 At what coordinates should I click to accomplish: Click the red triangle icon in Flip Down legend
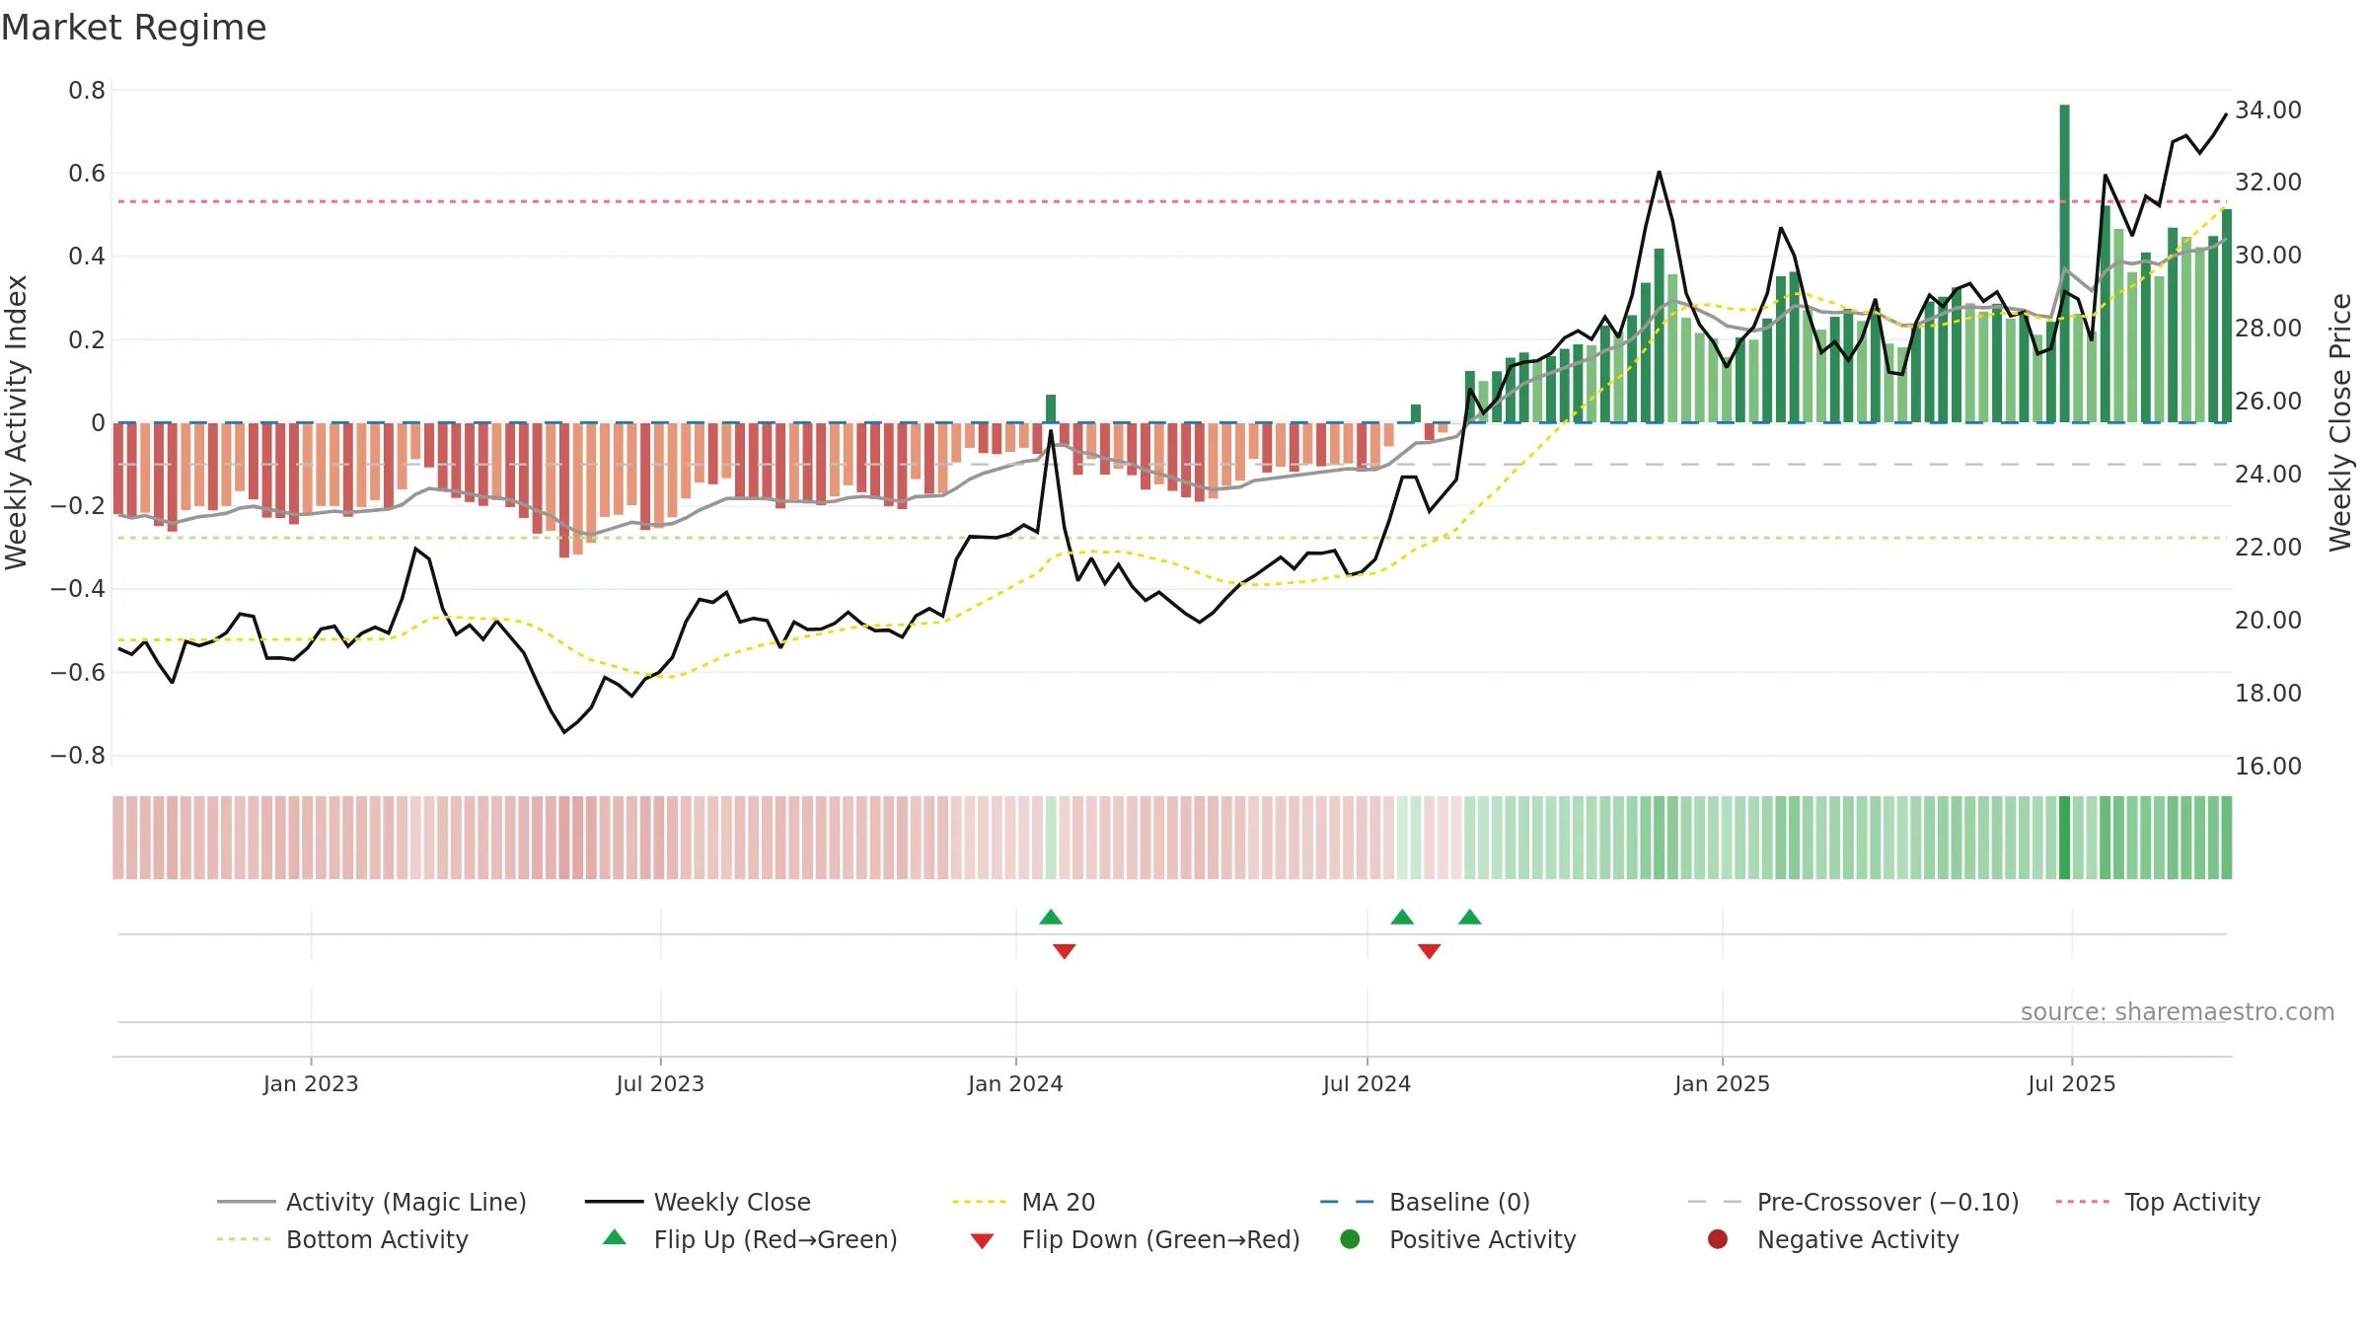(x=982, y=1241)
